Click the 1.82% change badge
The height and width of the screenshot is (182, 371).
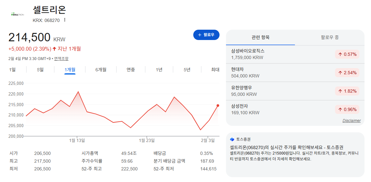coord(347,91)
